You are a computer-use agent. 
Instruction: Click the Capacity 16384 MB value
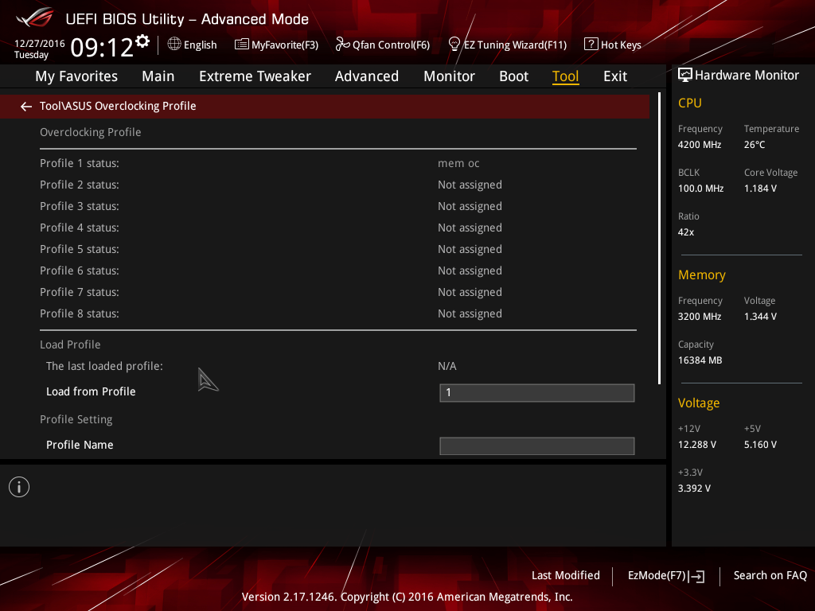point(700,360)
